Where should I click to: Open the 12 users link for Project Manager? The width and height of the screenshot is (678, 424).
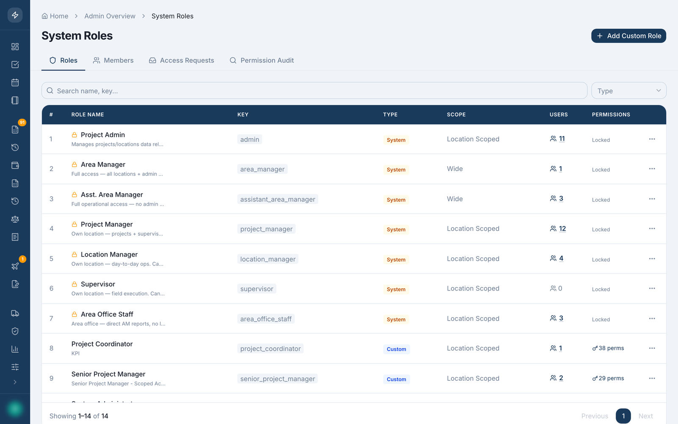[558, 229]
